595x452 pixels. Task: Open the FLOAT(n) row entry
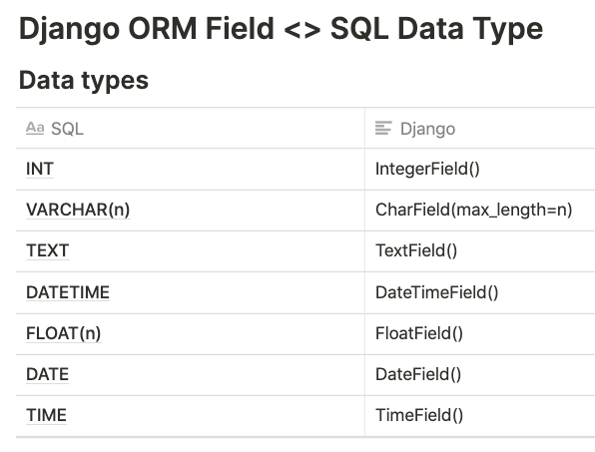pyautogui.click(x=63, y=333)
